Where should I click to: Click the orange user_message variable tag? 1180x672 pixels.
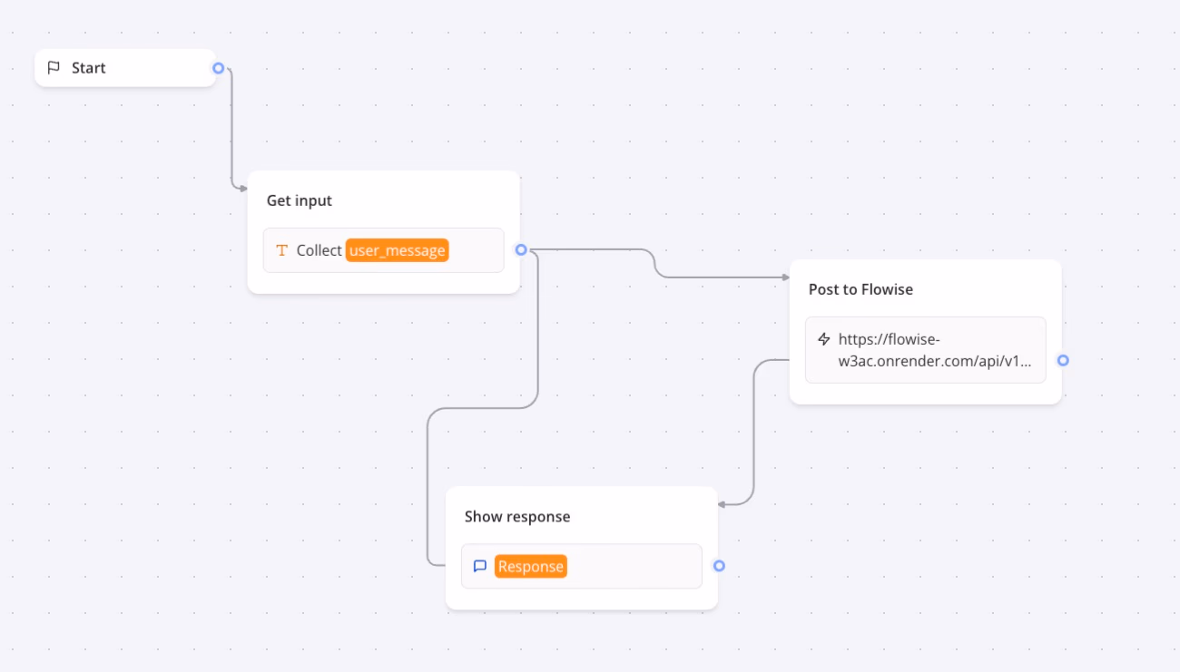(398, 250)
